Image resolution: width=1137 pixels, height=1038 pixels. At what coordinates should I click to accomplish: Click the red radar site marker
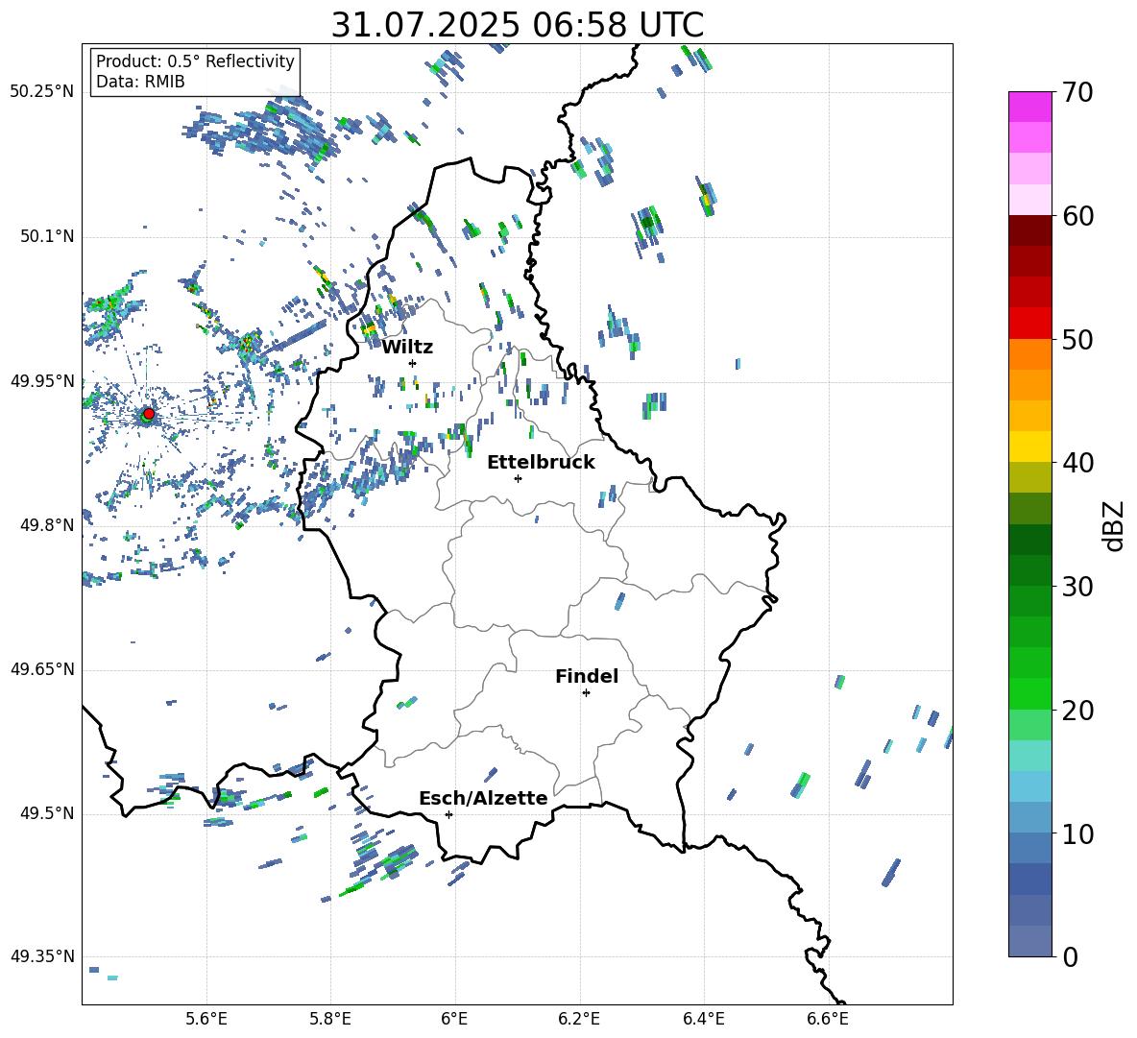pos(149,413)
